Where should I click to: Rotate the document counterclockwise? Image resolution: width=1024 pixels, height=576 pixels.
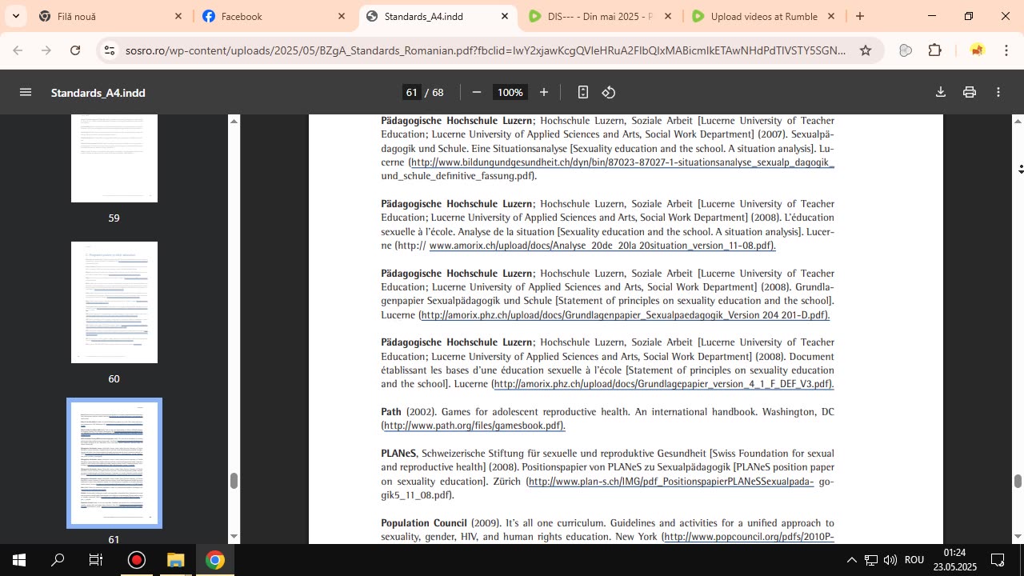(x=609, y=92)
